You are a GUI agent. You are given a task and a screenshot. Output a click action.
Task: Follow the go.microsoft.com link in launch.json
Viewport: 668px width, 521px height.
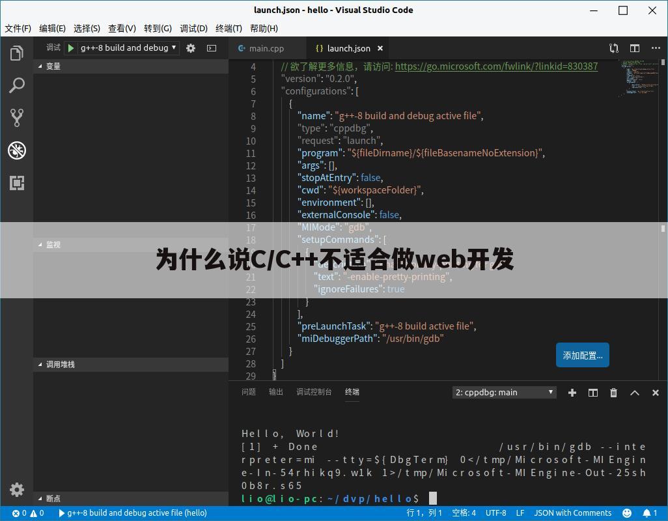pos(496,66)
